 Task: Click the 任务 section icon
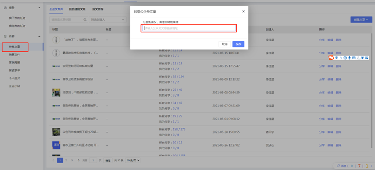pyautogui.click(x=6, y=8)
